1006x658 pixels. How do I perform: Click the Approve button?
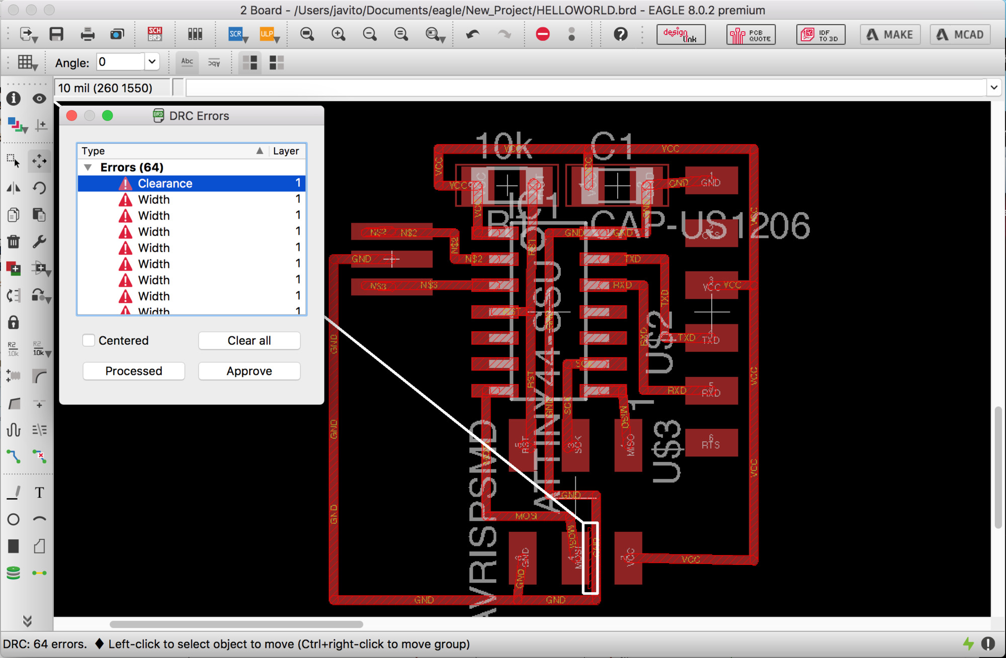(249, 371)
